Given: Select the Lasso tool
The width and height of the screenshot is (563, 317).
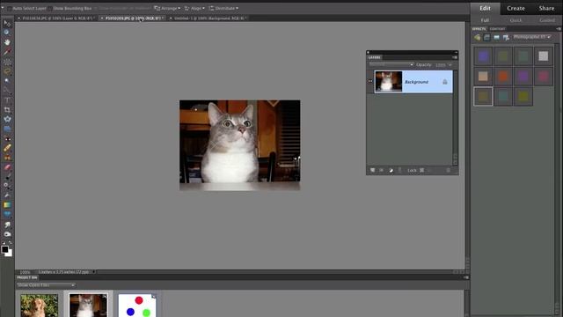Looking at the screenshot, I should 7,71.
